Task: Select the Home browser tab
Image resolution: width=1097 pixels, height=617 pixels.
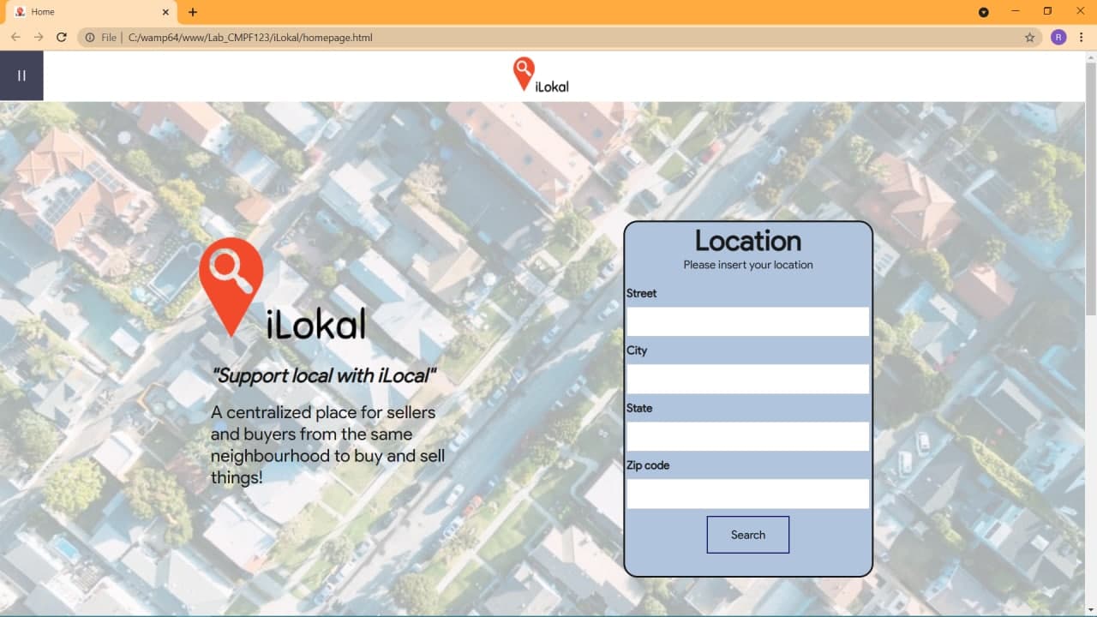Action: coord(92,12)
